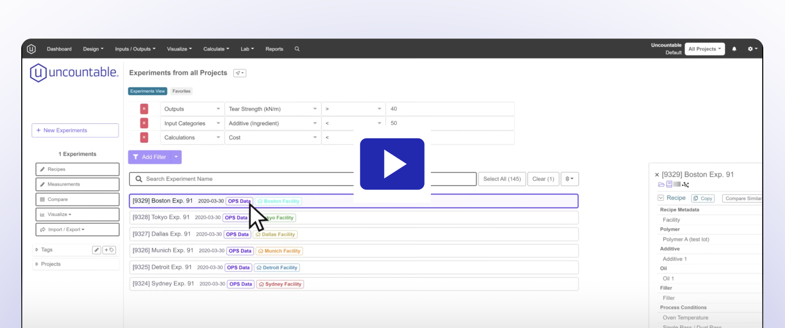Select the [9326] Munich Exp. 91 row
Screen dimensions: 785x328
(x=354, y=251)
